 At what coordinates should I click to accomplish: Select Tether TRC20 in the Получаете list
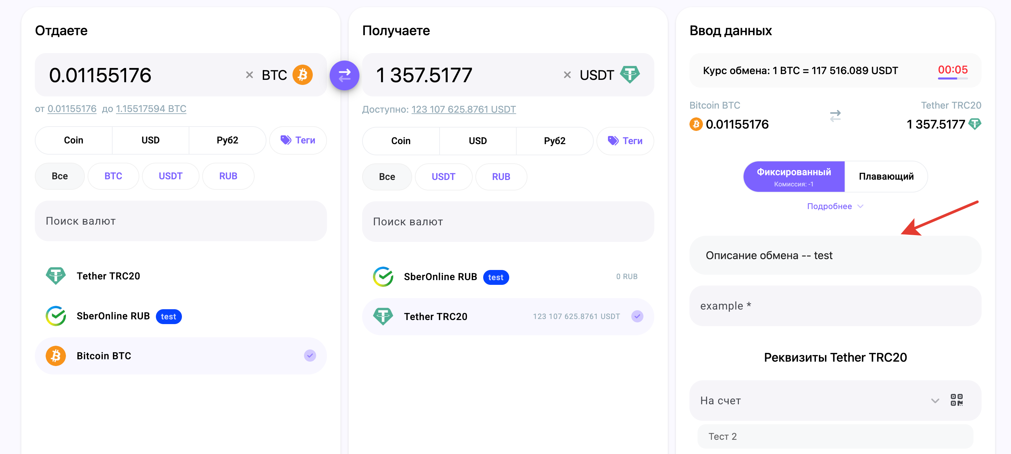[x=508, y=317]
